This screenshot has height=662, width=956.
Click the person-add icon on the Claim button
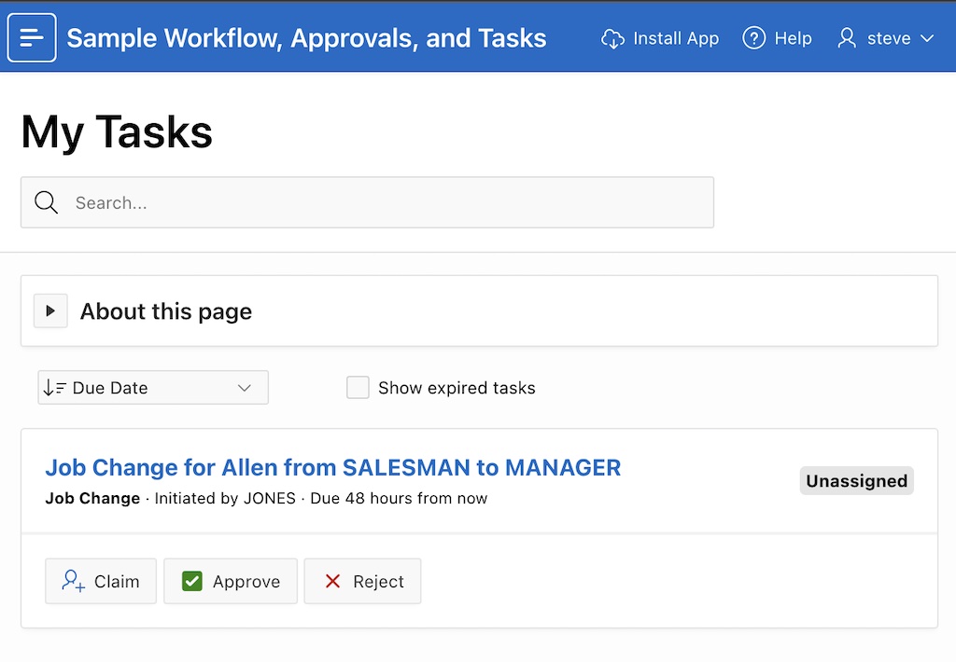tap(70, 581)
